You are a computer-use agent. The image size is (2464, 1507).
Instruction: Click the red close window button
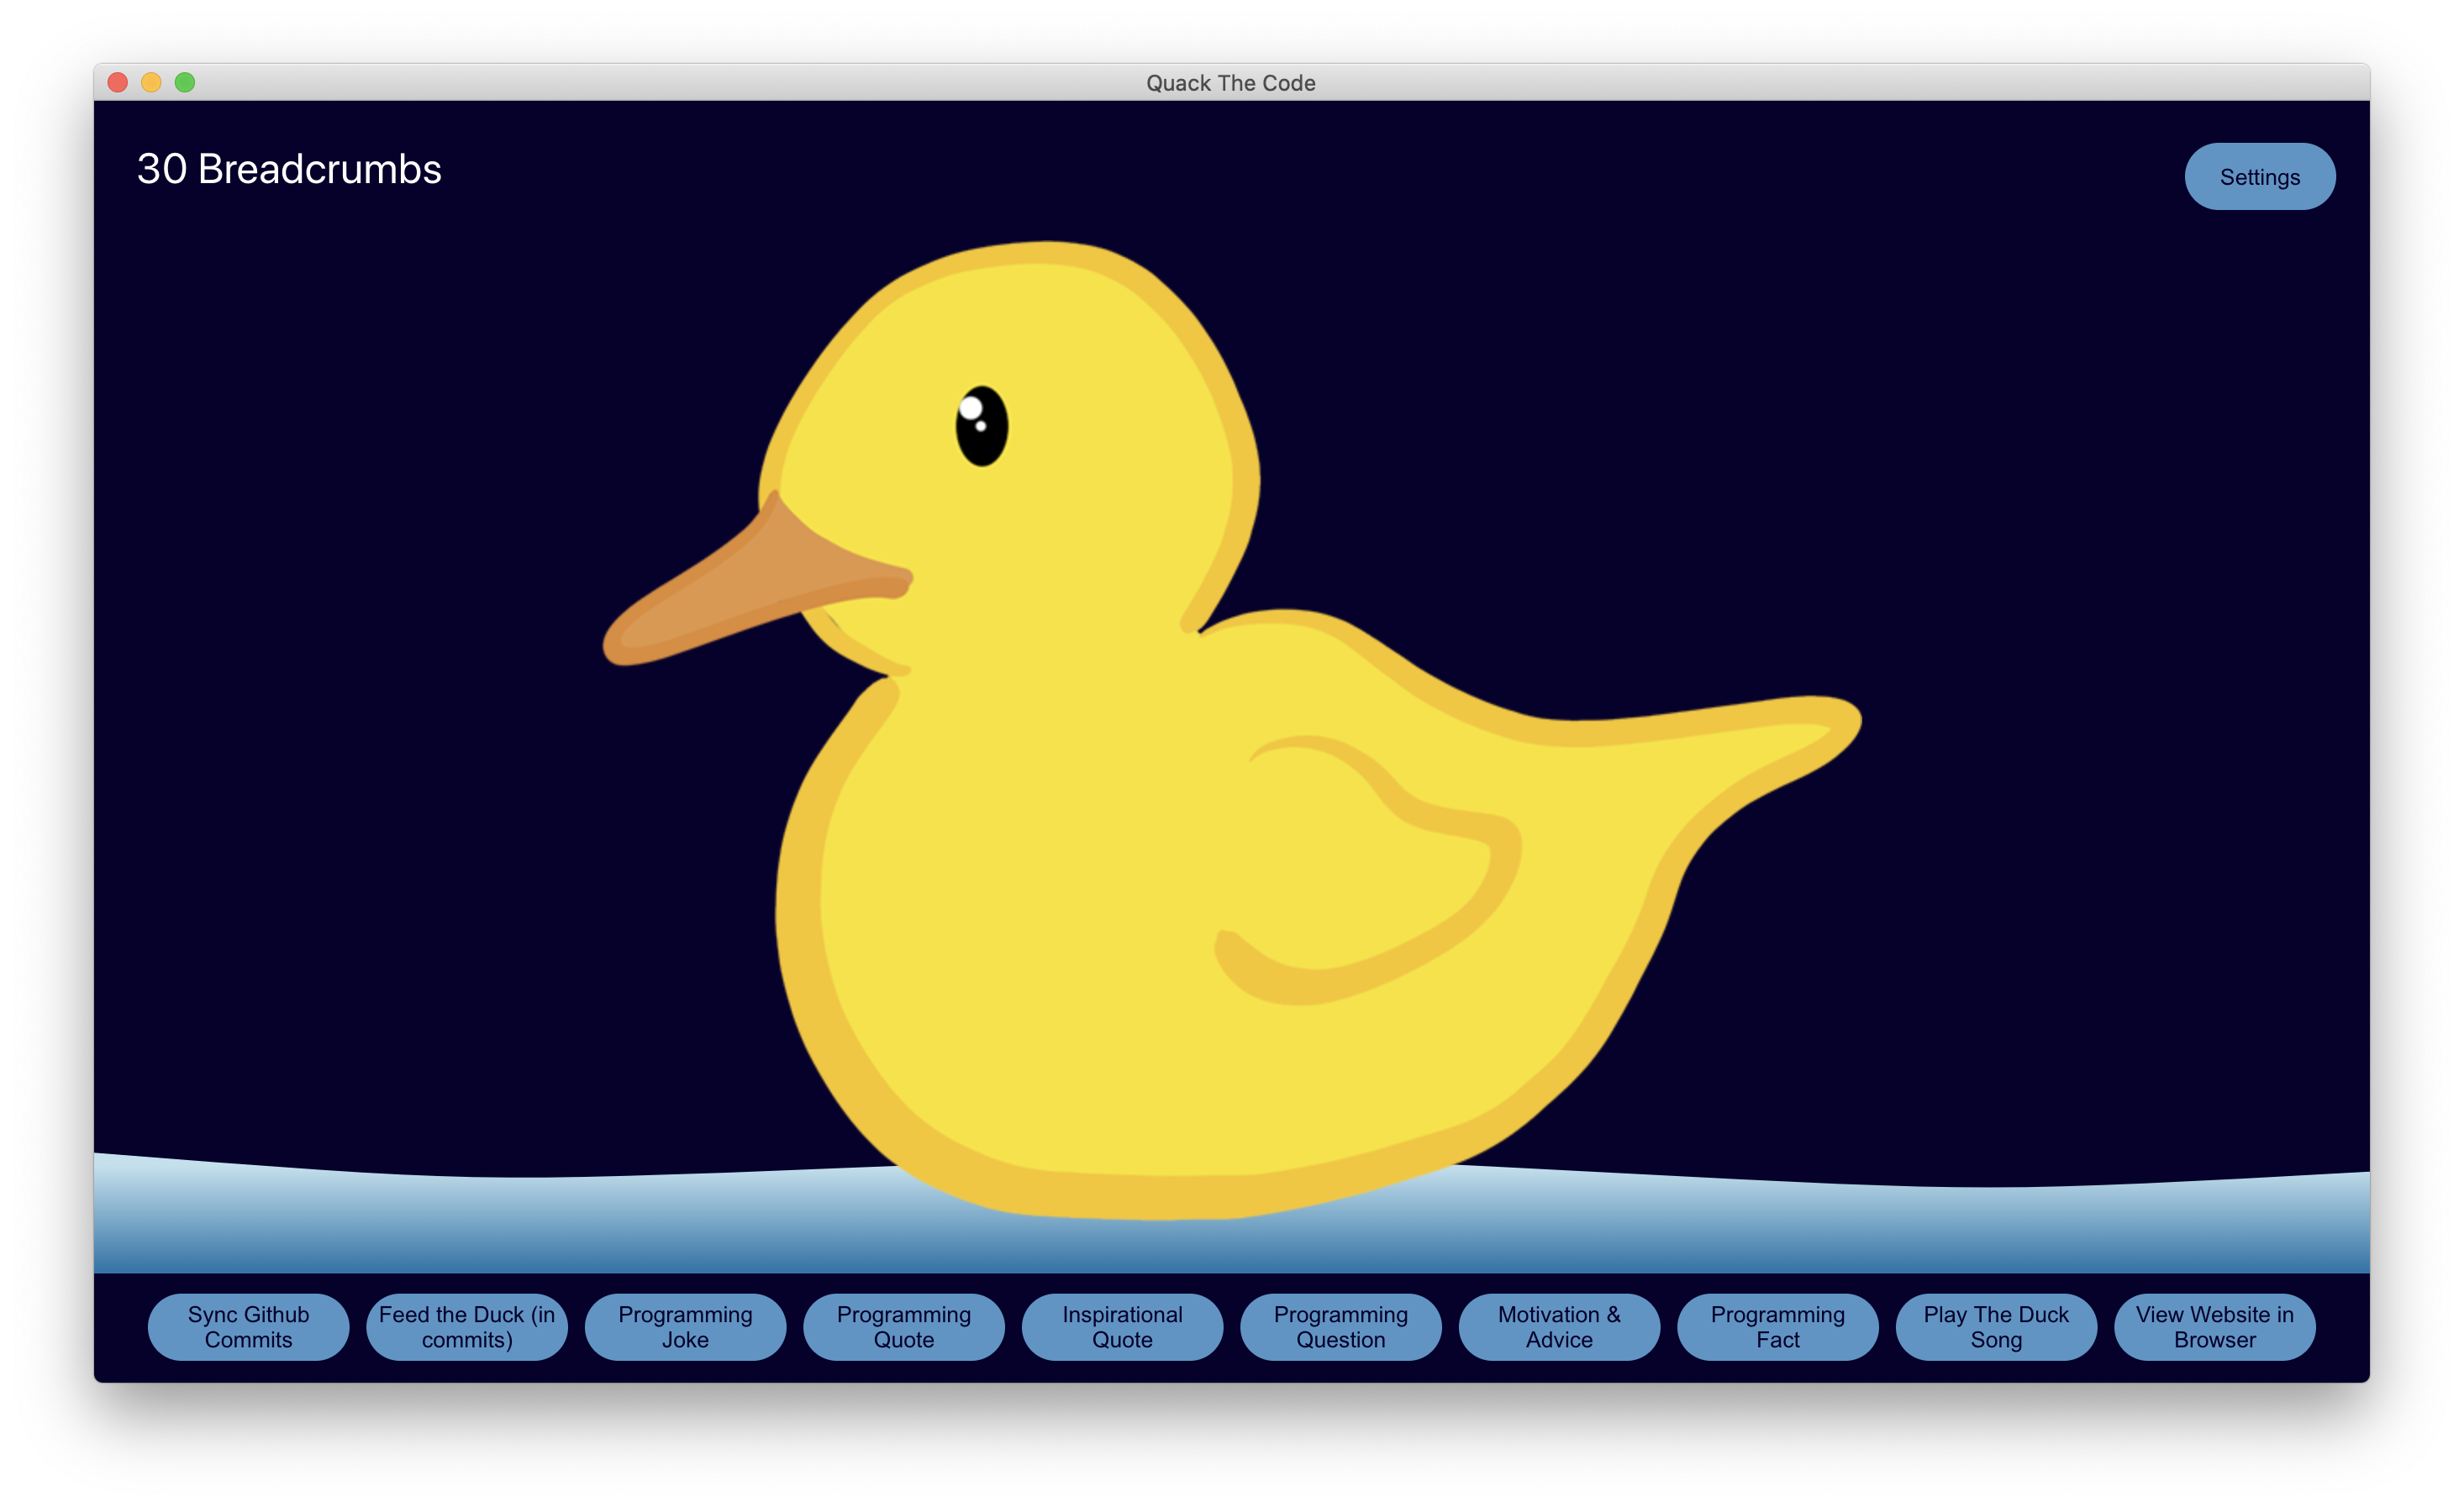coord(118,82)
